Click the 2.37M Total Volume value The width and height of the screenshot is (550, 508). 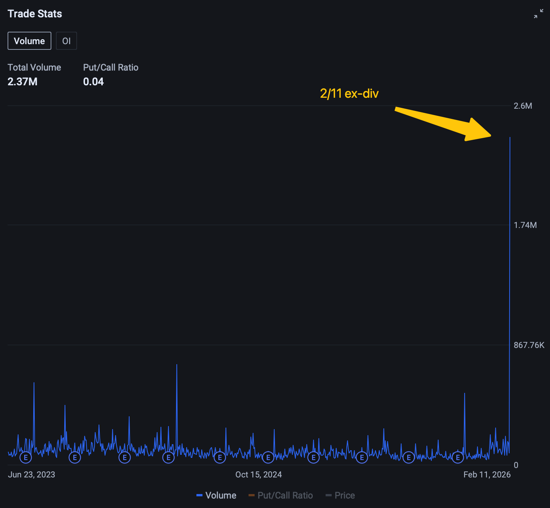point(23,82)
